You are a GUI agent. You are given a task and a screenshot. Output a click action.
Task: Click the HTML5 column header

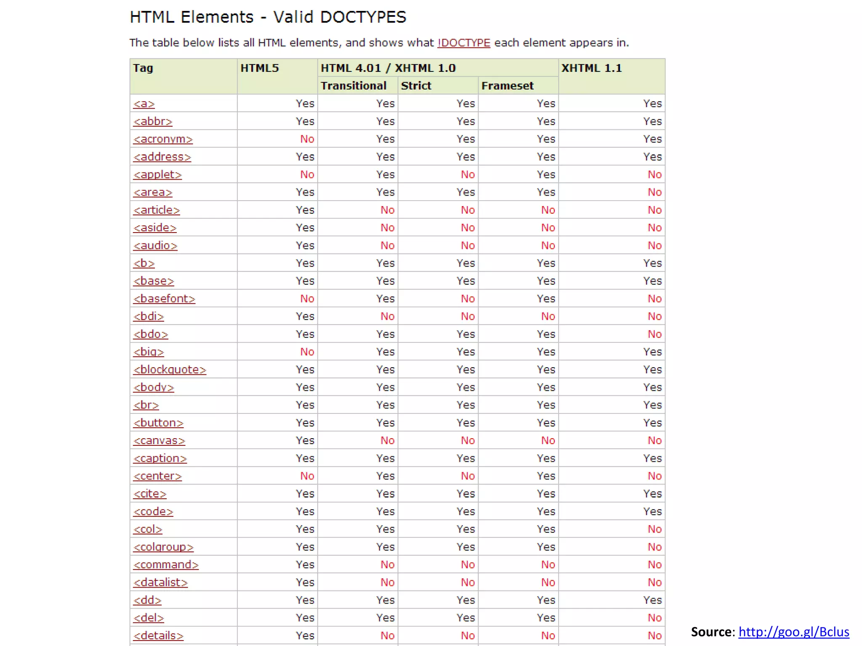coord(277,77)
